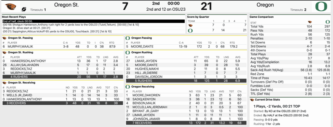The image size is (333, 127).
Task: Select the 'End of half' play row
Action: point(93,21)
